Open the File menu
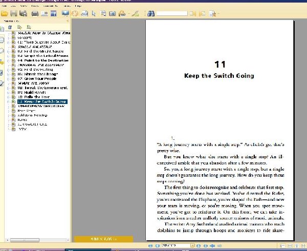This screenshot has width=307, height=251. [x=4, y=6]
